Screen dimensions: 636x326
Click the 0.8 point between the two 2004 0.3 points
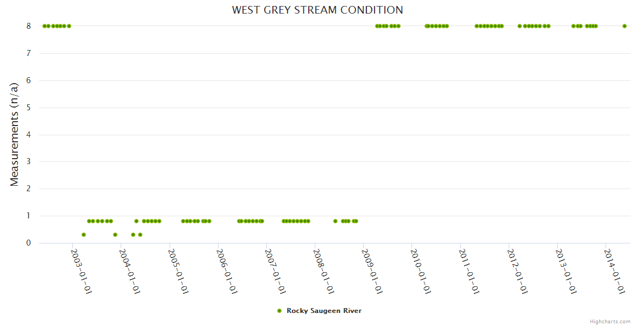[x=136, y=221]
